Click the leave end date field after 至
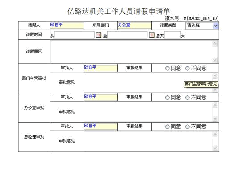The width and height of the screenshot is (247, 186). (127, 35)
